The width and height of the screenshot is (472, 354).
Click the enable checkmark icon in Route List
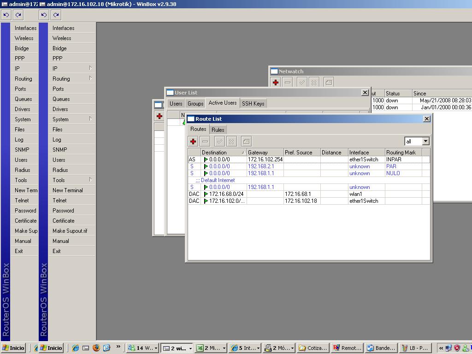220,142
